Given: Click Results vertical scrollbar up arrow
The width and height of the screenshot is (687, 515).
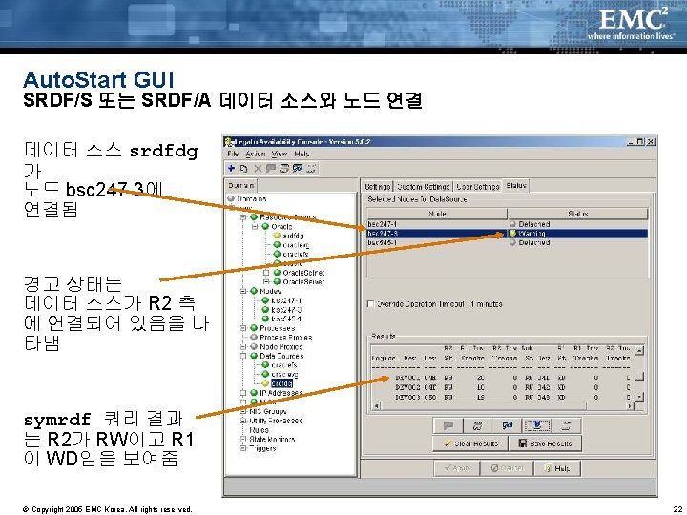Looking at the screenshot, I should 639,350.
